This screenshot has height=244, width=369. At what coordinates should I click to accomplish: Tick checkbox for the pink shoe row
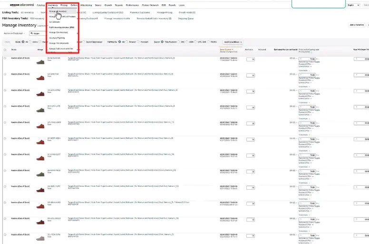5,235
